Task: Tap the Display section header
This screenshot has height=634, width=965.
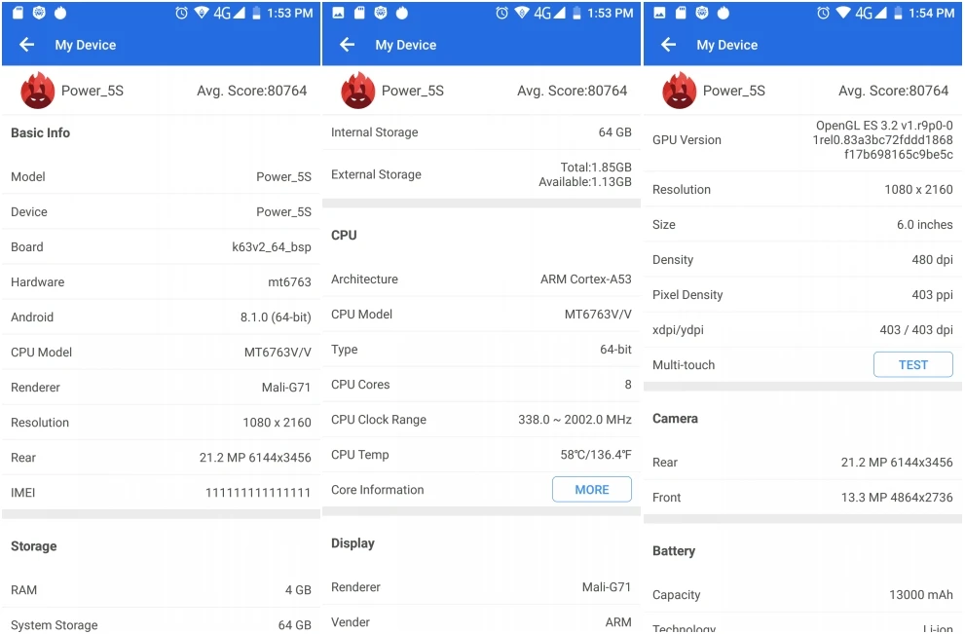Action: pos(353,543)
